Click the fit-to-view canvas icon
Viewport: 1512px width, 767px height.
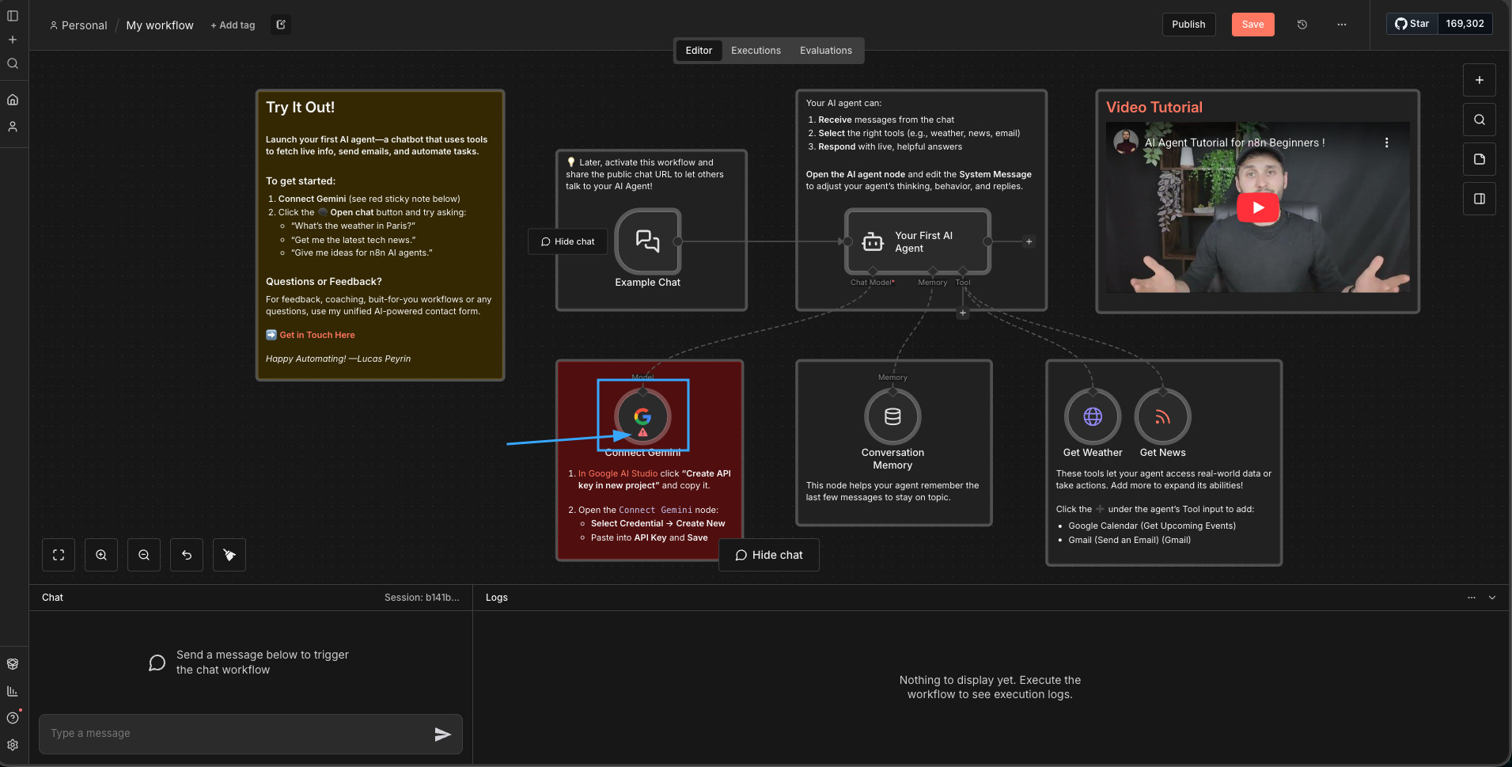pos(59,555)
